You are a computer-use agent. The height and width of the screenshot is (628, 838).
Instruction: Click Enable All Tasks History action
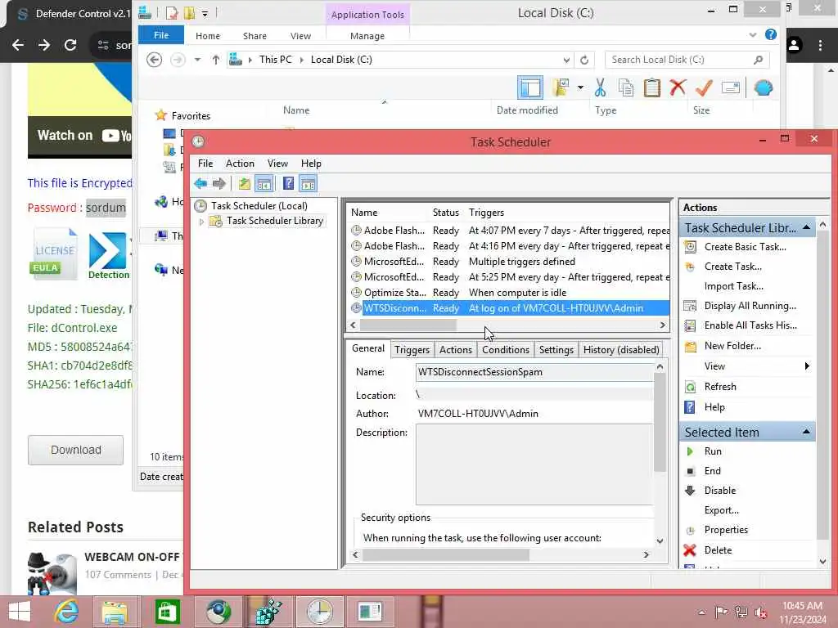point(750,325)
